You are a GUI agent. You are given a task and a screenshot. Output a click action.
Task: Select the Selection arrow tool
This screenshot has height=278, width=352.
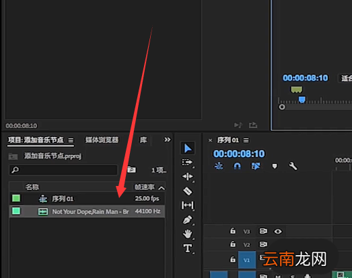coord(188,148)
